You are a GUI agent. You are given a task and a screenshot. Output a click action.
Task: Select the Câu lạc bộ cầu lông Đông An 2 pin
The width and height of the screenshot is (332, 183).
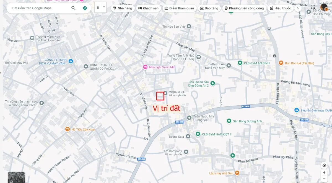[x=212, y=83]
